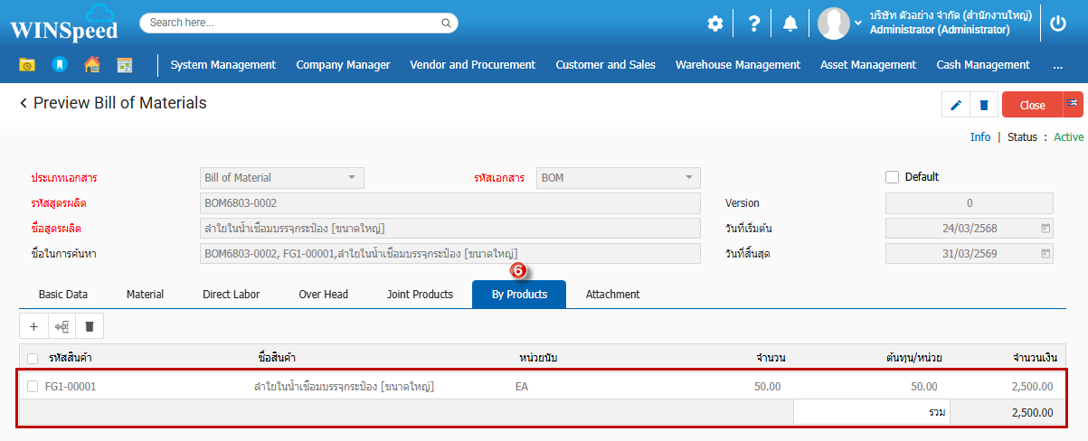This screenshot has width=1088, height=441.
Task: Click the help question mark icon
Action: [753, 23]
